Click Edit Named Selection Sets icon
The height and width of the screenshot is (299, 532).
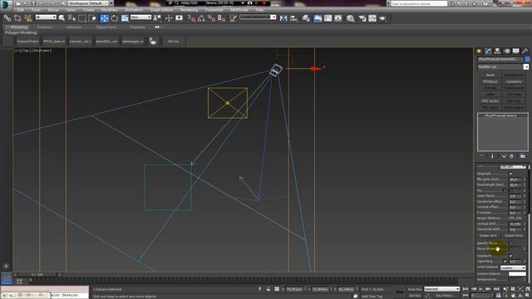234,18
